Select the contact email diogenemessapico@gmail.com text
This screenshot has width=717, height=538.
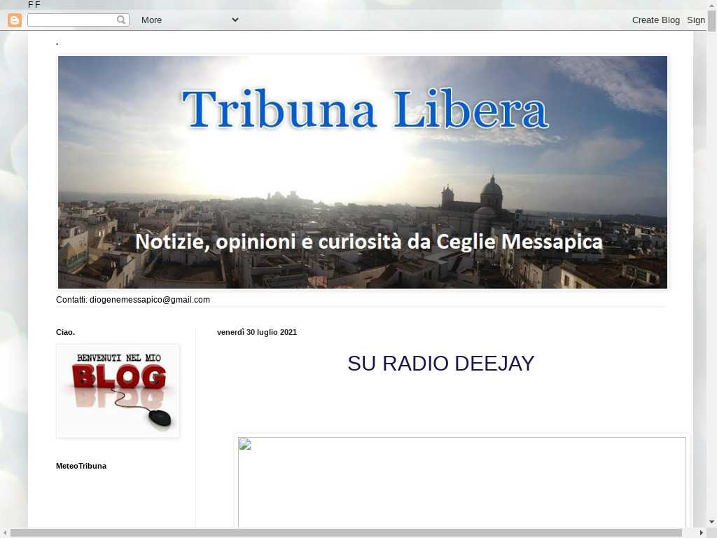150,300
